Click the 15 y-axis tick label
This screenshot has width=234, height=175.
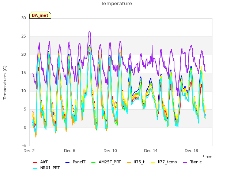click(23, 73)
